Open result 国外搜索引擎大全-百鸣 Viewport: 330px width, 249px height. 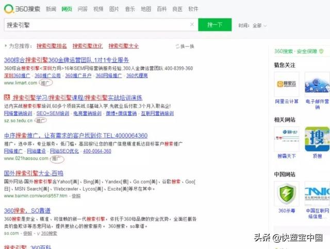[x=34, y=173]
